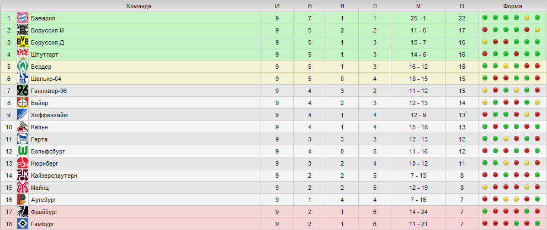Click the Гамбург diamond club logo
The image size is (547, 230).
point(23,224)
